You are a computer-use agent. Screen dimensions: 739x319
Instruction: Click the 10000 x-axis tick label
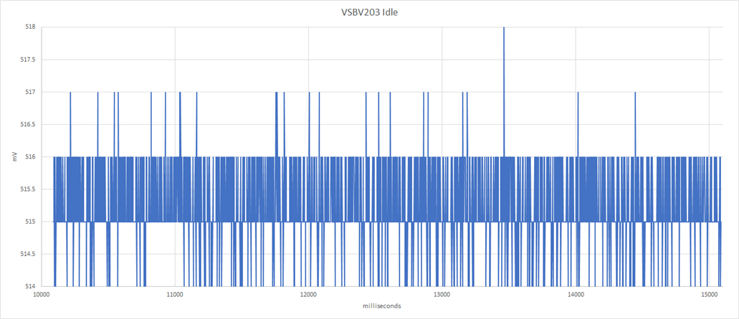(41, 295)
